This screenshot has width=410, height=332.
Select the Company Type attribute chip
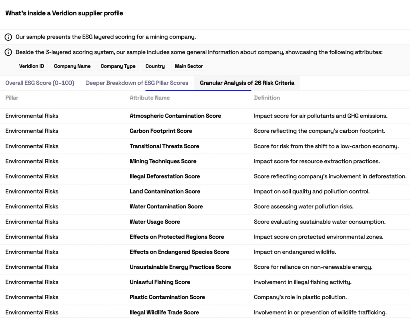click(x=118, y=66)
